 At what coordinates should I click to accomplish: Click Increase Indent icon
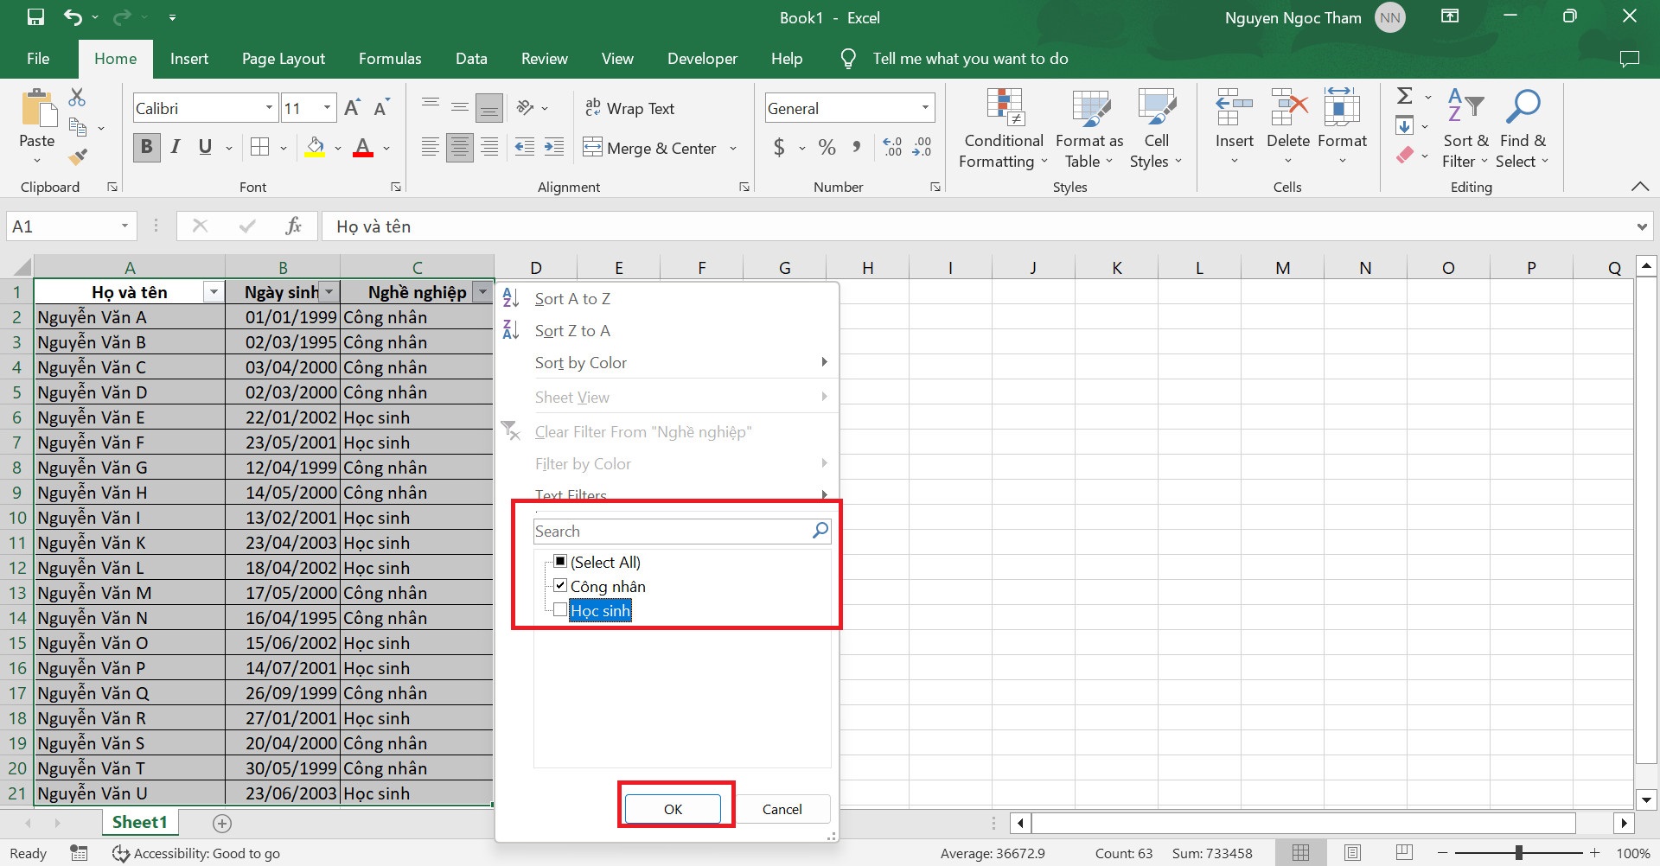coord(554,147)
